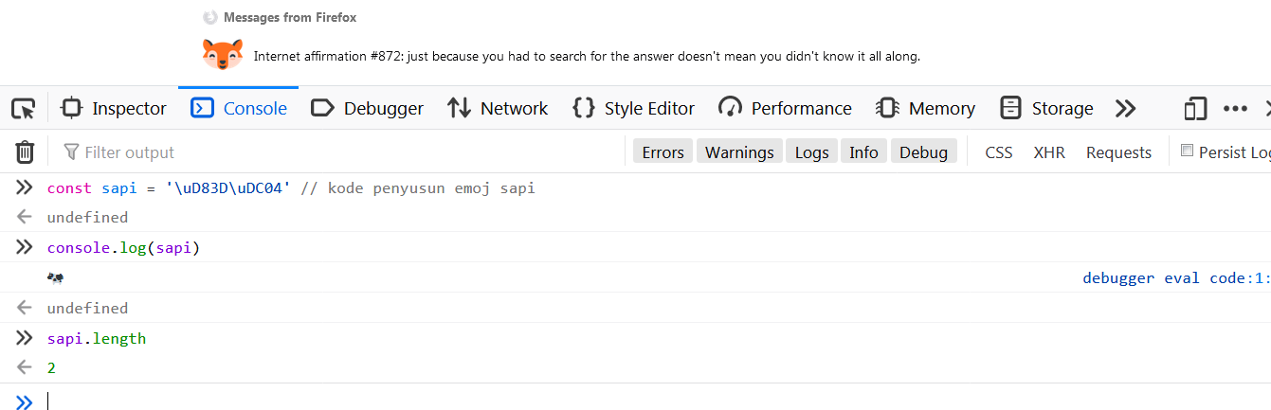Click the Console tab's prompt icon

(202, 108)
